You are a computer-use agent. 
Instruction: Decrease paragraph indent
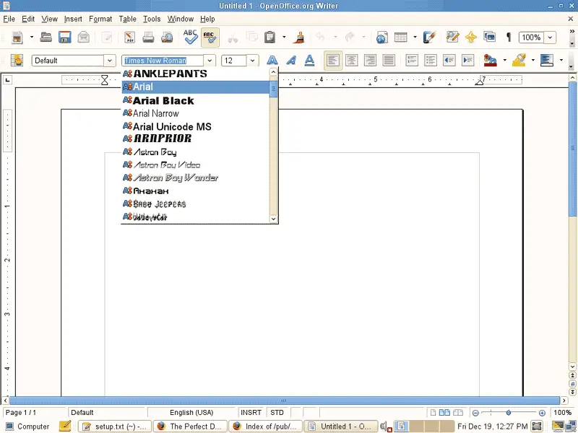[x=449, y=61]
